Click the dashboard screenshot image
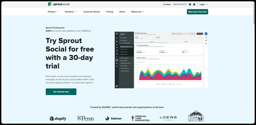Viewport: 256px width, 125px height. [x=161, y=60]
